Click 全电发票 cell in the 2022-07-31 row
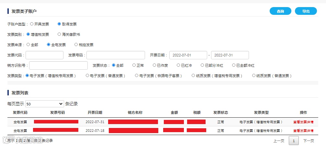326x146 pixels. (20, 122)
